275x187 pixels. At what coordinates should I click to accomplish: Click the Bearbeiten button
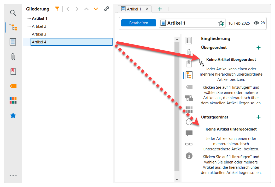[x=139, y=23]
